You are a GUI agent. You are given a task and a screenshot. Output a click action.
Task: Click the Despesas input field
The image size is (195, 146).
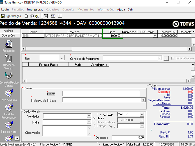128,138
